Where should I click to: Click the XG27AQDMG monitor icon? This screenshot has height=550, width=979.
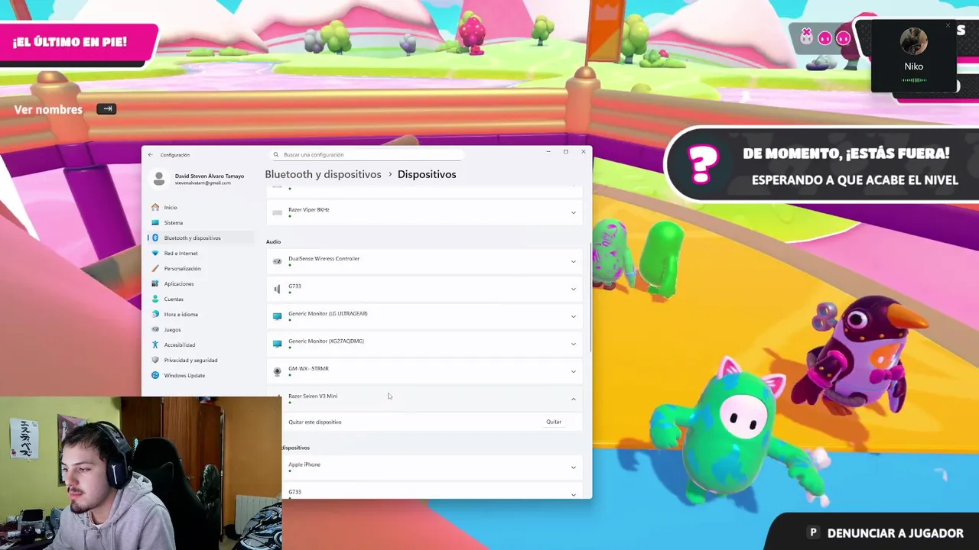277,344
